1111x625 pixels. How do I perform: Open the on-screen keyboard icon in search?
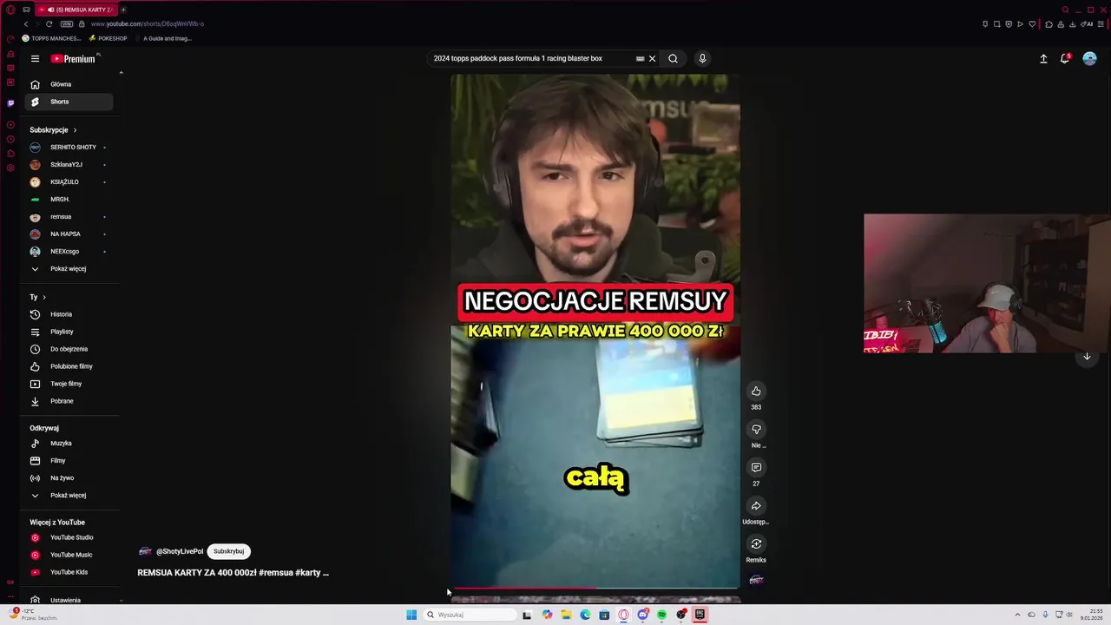[640, 59]
